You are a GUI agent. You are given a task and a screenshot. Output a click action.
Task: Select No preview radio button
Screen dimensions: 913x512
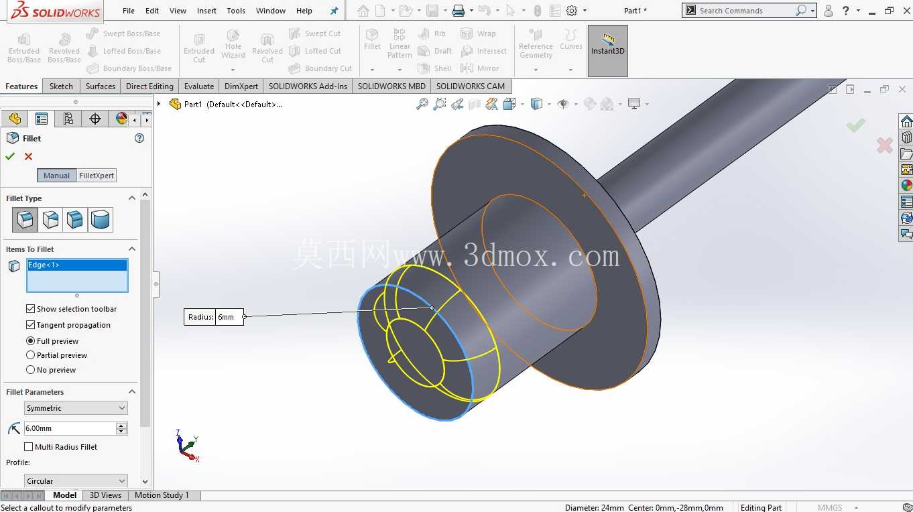pyautogui.click(x=30, y=370)
